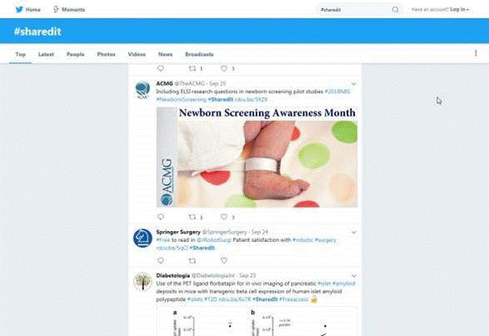Click #SharedIt hashtag in ACMG tweet
This screenshot has width=489, height=336.
coord(221,99)
